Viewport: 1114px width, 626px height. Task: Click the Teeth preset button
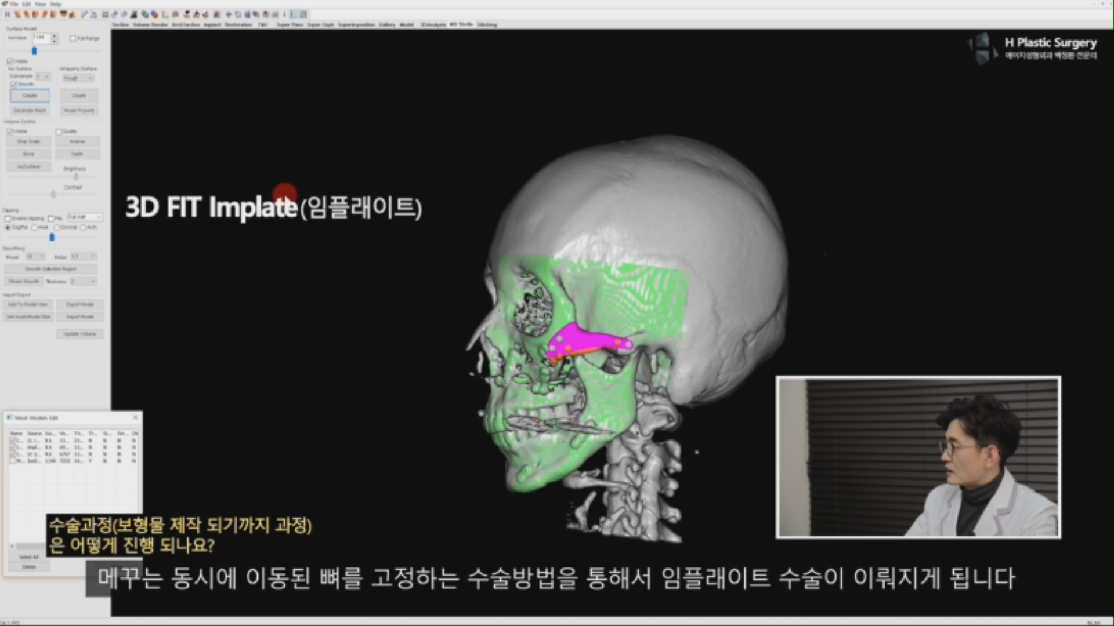78,154
